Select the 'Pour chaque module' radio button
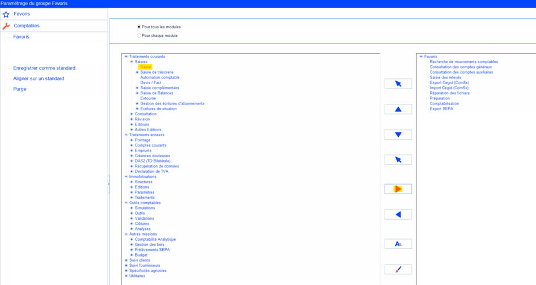The height and width of the screenshot is (285, 536). tap(139, 36)
